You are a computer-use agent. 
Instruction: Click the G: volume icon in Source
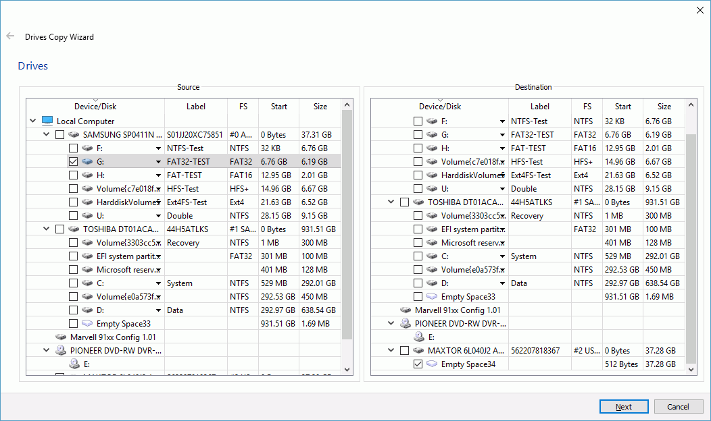click(87, 162)
